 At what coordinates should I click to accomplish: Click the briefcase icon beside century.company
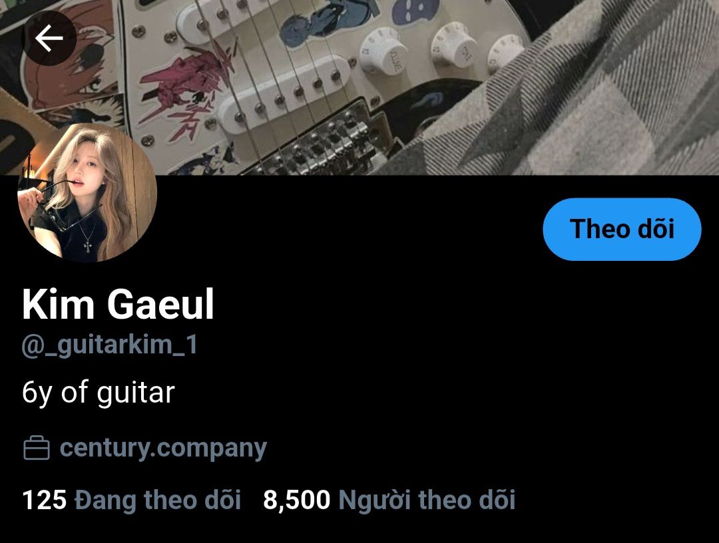[x=36, y=448]
